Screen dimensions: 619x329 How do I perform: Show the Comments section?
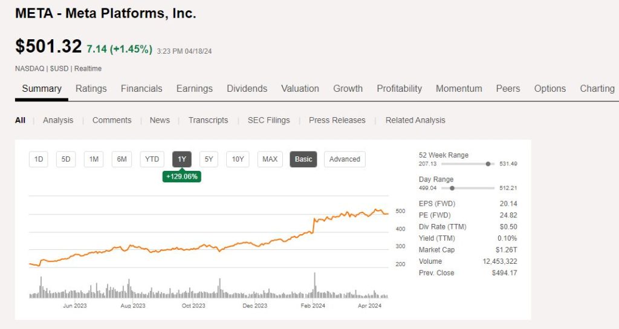(112, 120)
